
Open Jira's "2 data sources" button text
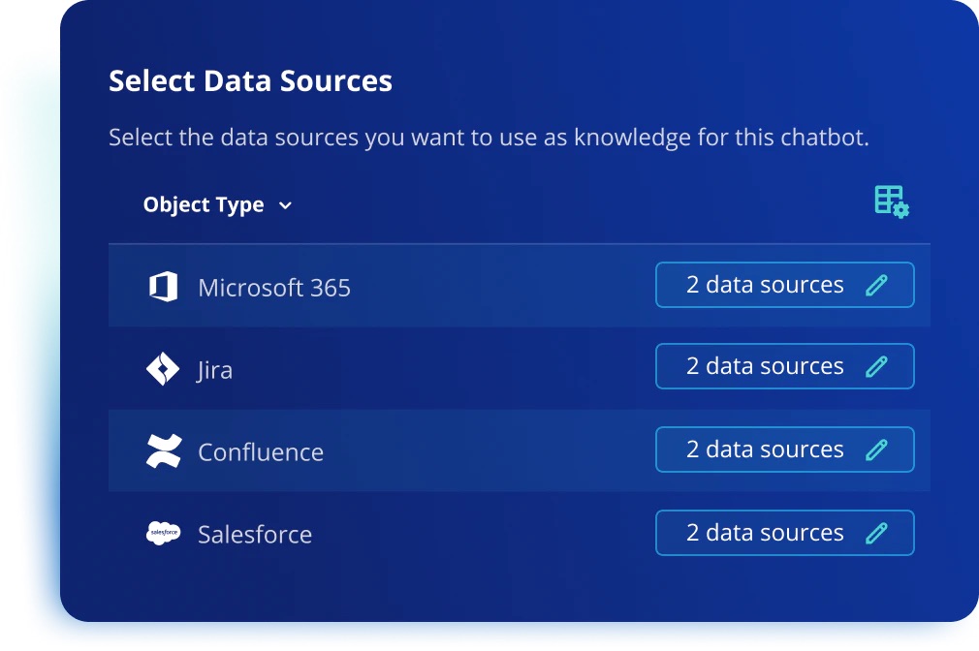(765, 366)
